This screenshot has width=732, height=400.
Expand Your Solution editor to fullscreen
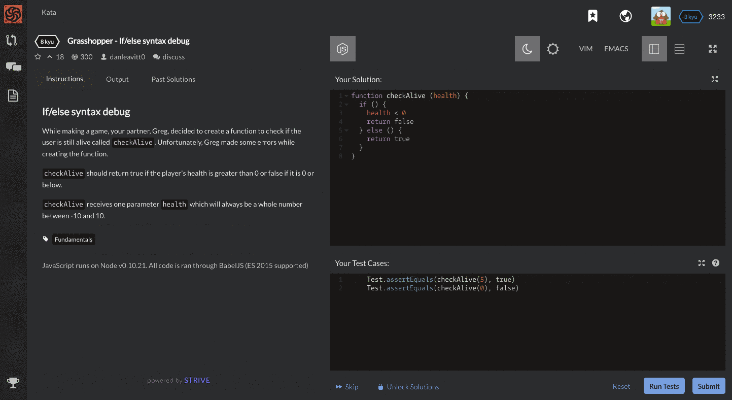715,79
